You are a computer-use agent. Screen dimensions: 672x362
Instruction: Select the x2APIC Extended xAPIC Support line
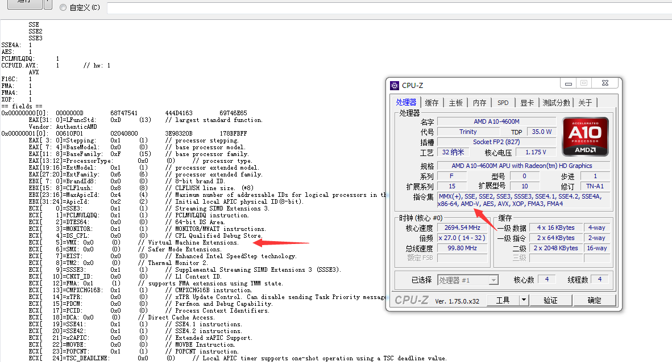tap(140, 338)
